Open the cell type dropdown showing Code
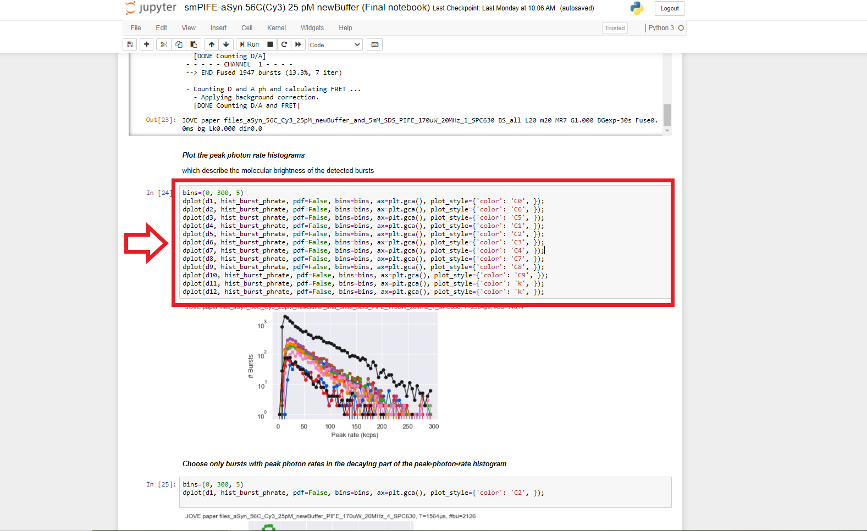867x531 pixels. pyautogui.click(x=335, y=44)
